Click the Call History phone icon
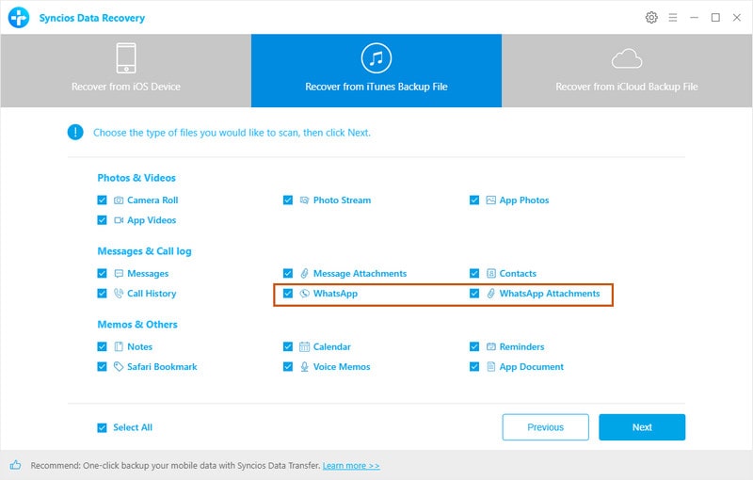This screenshot has width=753, height=480. [119, 294]
